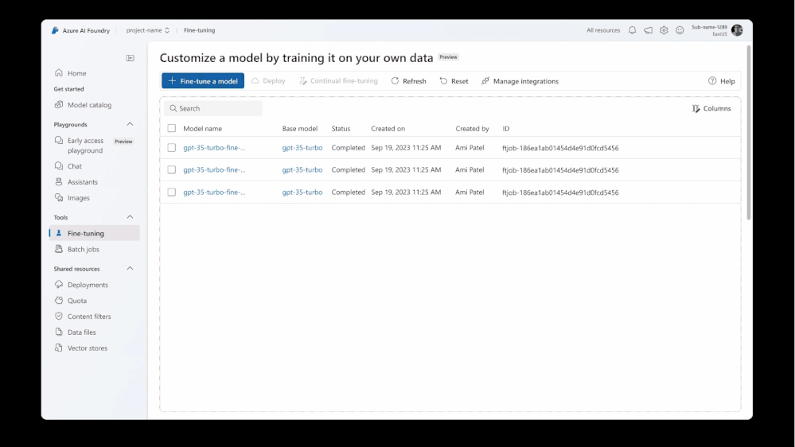Click Continual fine-tuning toolbar button
This screenshot has height=447, width=795.
(338, 81)
